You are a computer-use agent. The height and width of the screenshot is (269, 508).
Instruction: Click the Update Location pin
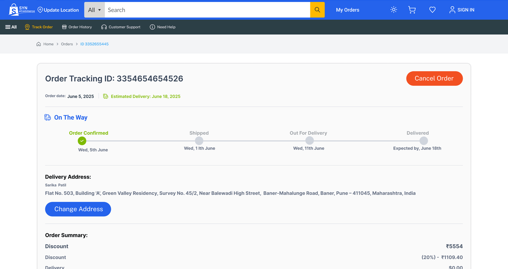click(40, 10)
